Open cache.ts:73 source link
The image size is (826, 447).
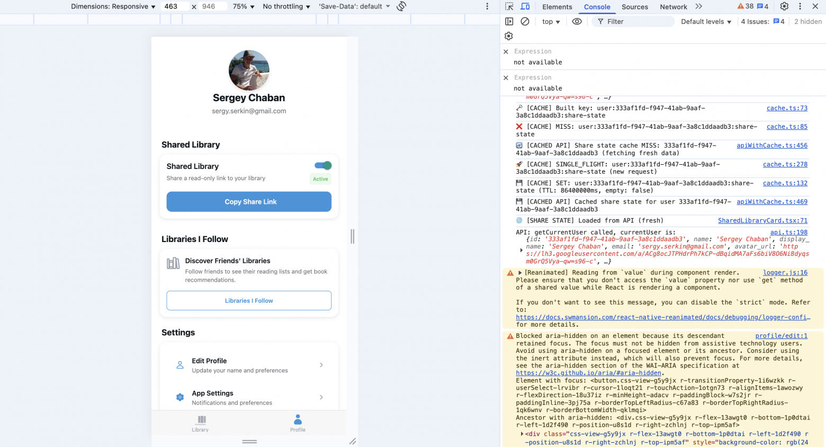pyautogui.click(x=787, y=108)
